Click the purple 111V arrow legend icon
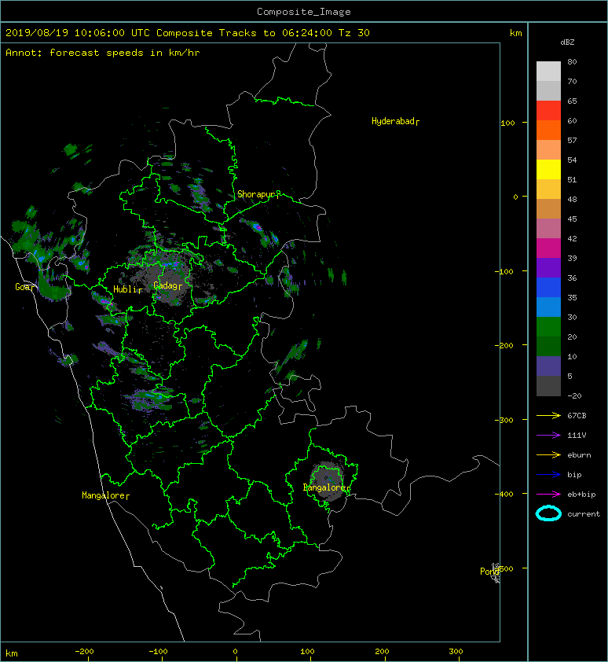The width and height of the screenshot is (608, 662). point(548,436)
